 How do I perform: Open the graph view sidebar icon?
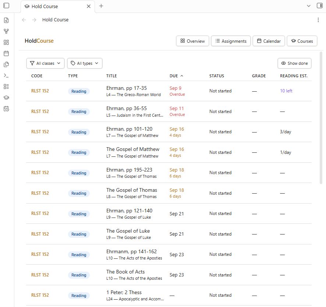[6, 31]
